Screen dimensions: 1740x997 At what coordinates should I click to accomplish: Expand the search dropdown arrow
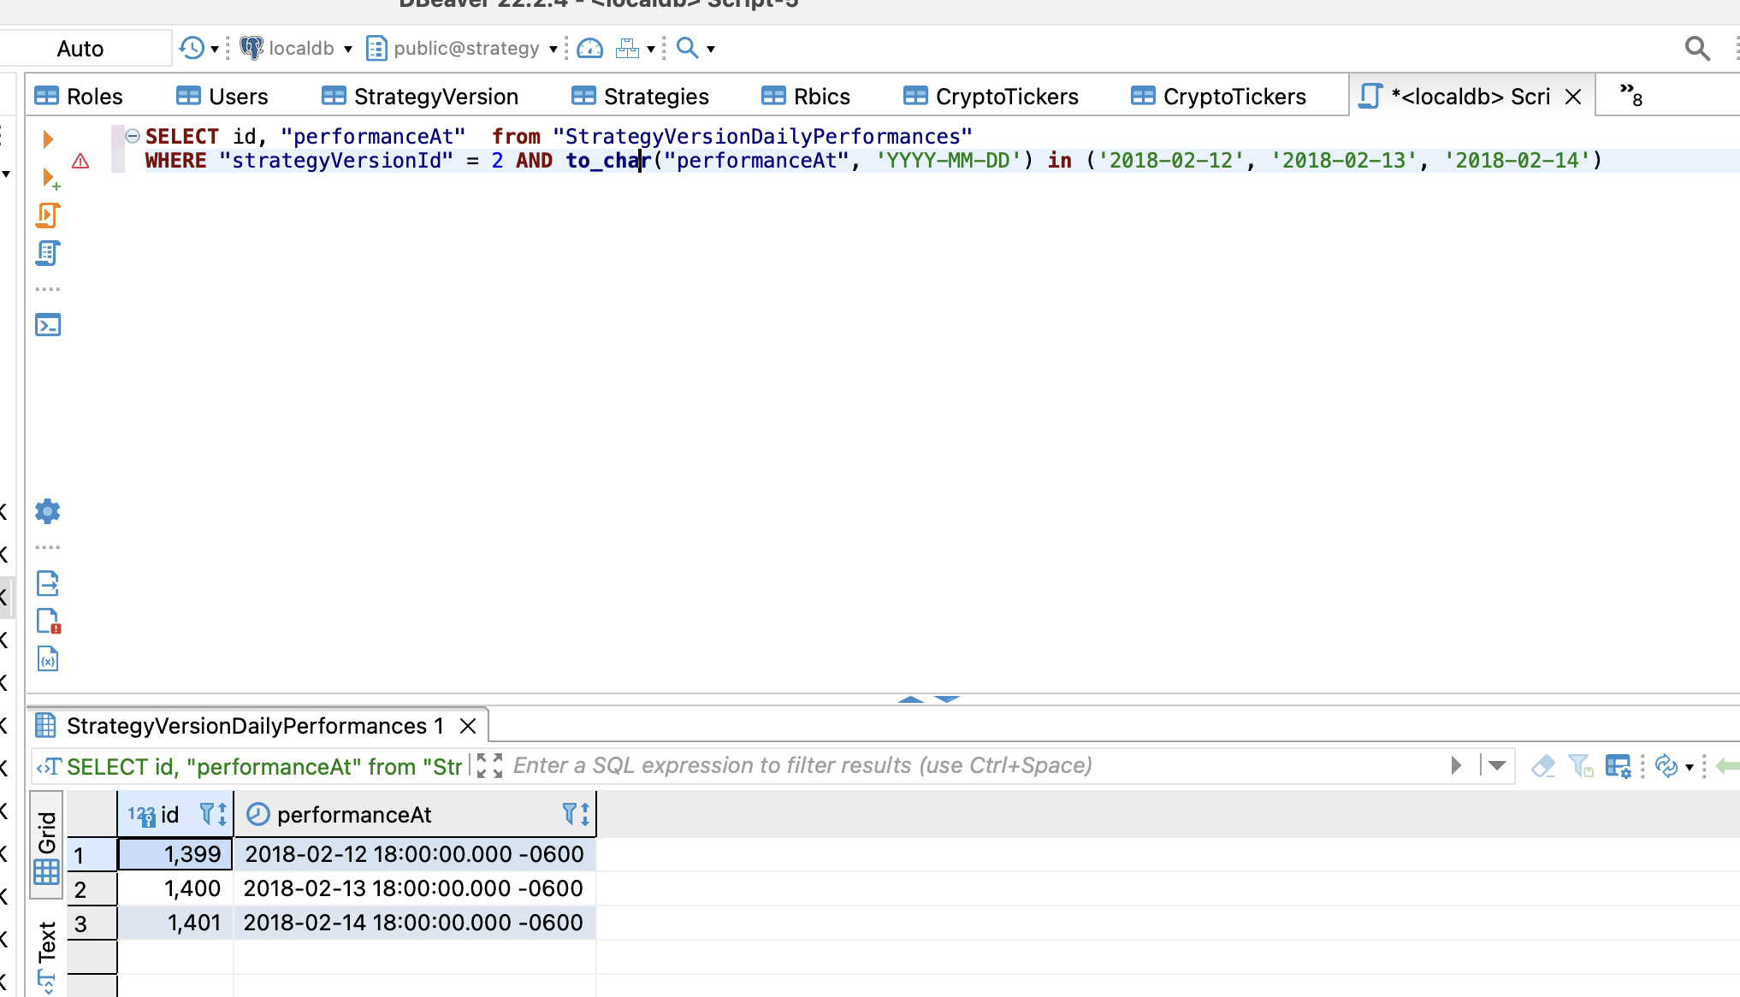[x=710, y=50]
